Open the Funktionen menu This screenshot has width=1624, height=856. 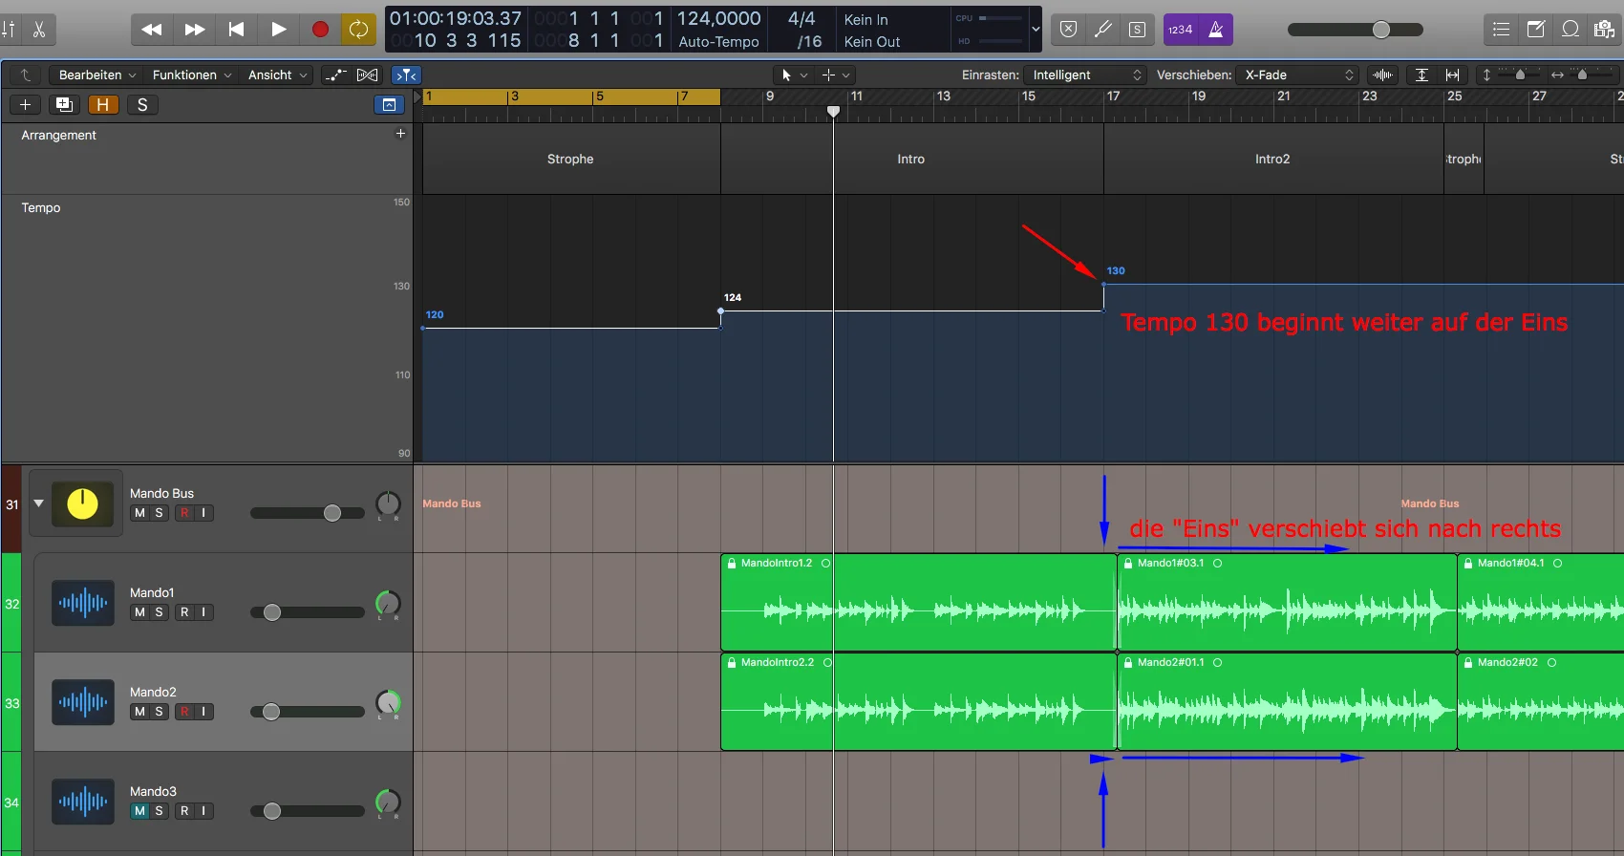[192, 75]
